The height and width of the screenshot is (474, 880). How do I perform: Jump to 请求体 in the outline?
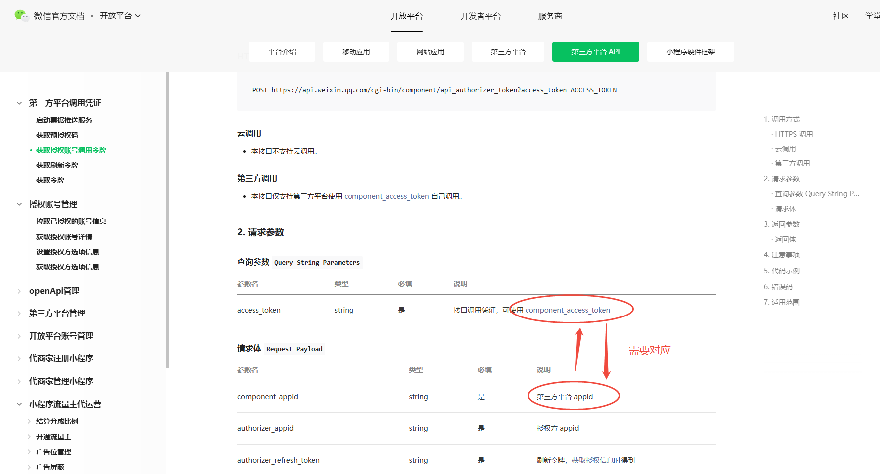[785, 209]
